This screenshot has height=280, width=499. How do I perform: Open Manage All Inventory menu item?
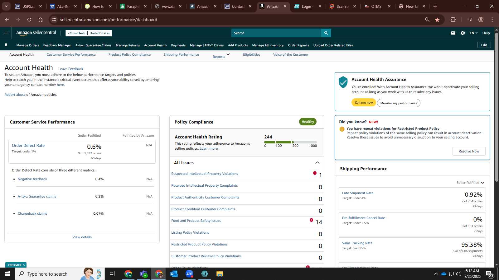coord(268,45)
